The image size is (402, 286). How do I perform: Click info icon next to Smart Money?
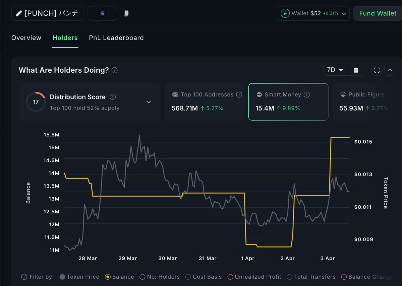click(306, 95)
